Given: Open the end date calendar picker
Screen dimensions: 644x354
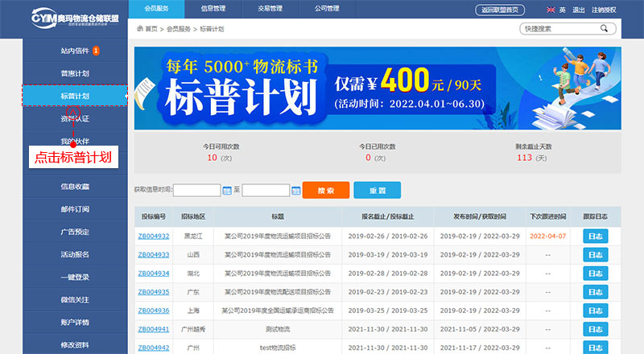Looking at the screenshot, I should [x=295, y=191].
